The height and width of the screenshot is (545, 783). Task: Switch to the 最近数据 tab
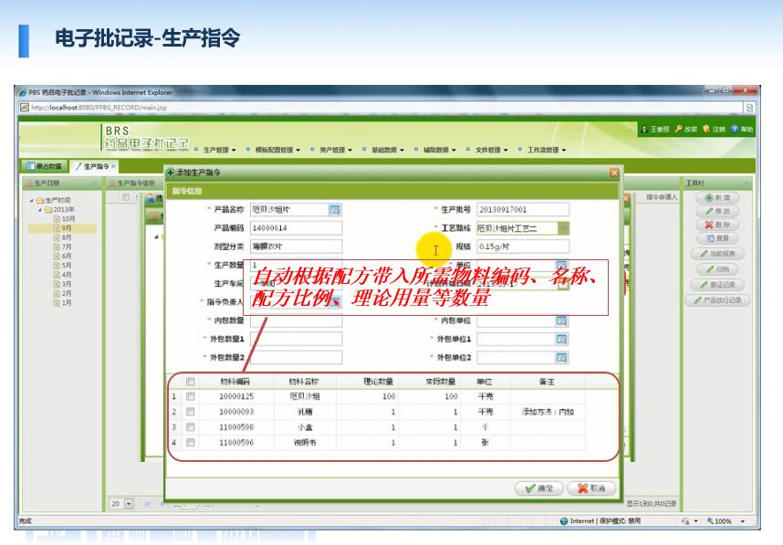pos(44,166)
